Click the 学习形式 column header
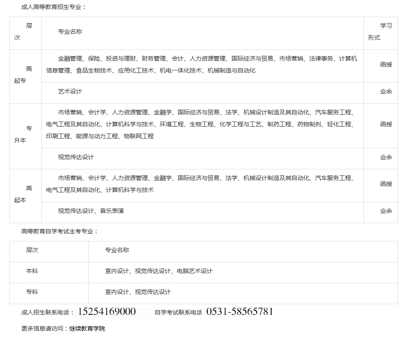The image size is (413, 340). (381, 33)
